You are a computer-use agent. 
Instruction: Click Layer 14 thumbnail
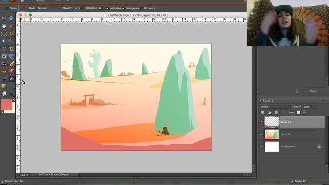[x=271, y=134]
